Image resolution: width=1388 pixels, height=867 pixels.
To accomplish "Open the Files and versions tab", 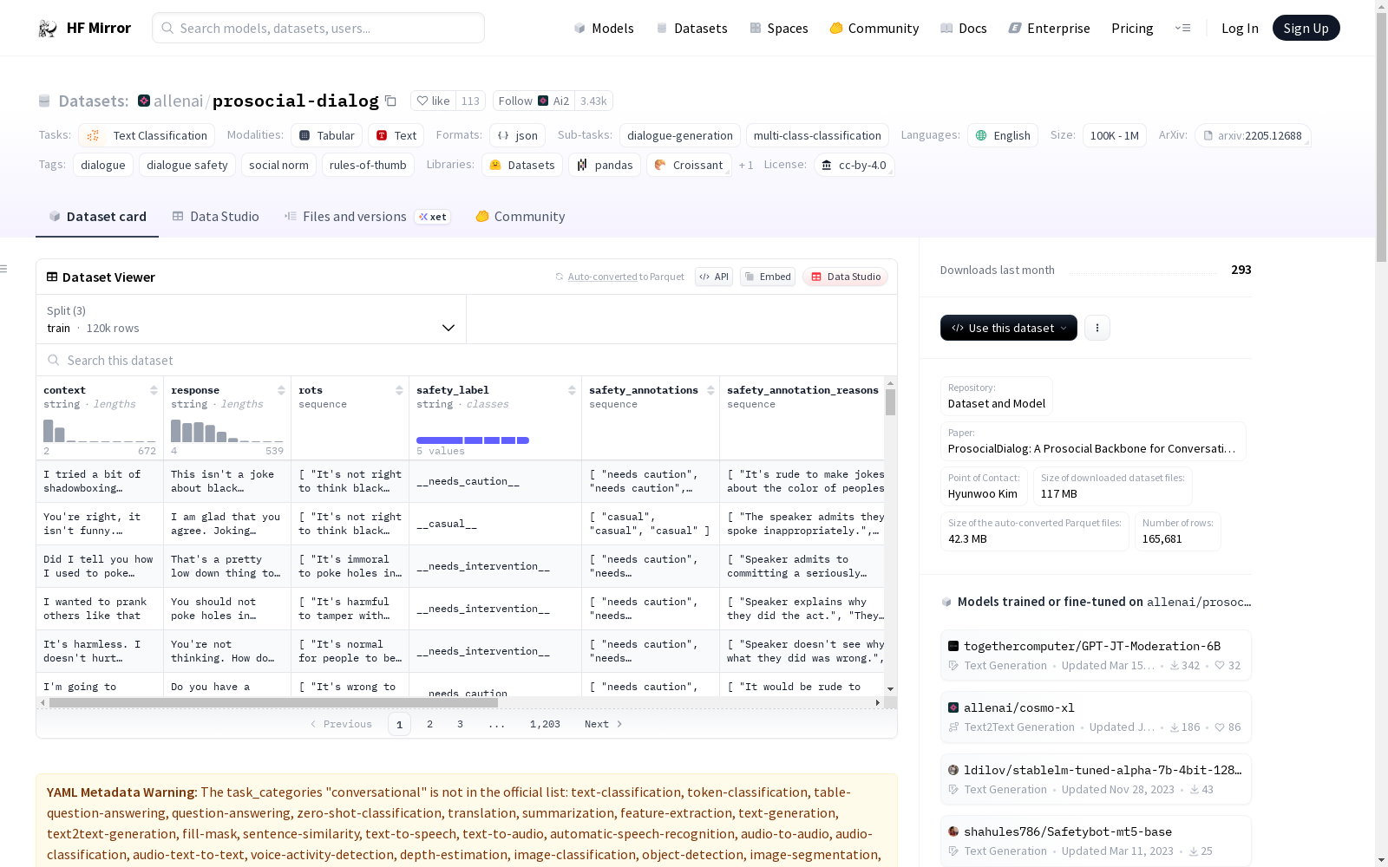I will (367, 217).
